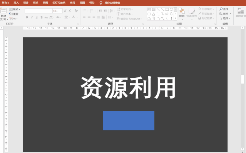Click the numbered list icon
The height and width of the screenshot is (153, 246).
click(x=92, y=11)
